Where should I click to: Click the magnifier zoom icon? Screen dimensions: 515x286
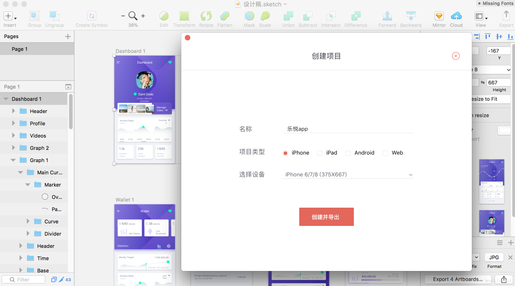pos(133,16)
